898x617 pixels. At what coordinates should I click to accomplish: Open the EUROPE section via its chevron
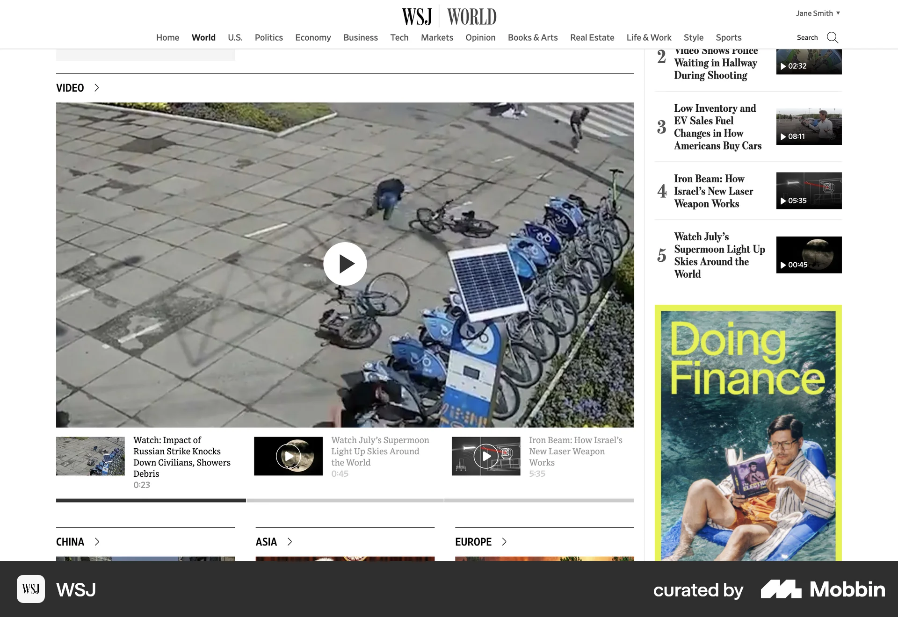click(505, 542)
